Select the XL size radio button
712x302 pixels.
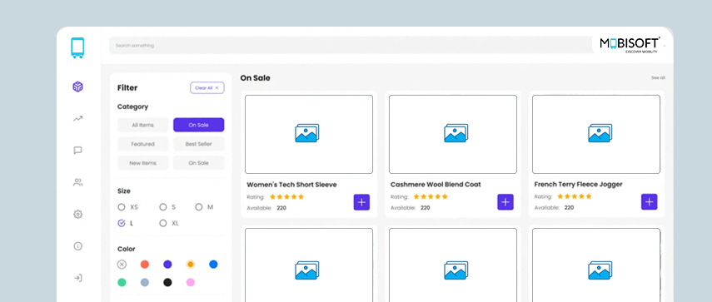pos(163,223)
